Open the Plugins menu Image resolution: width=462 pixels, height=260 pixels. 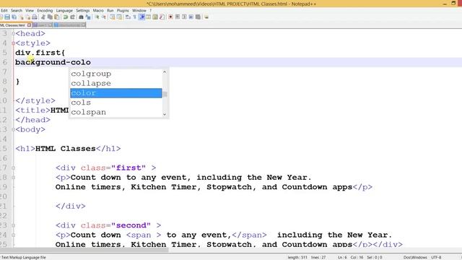click(x=123, y=10)
